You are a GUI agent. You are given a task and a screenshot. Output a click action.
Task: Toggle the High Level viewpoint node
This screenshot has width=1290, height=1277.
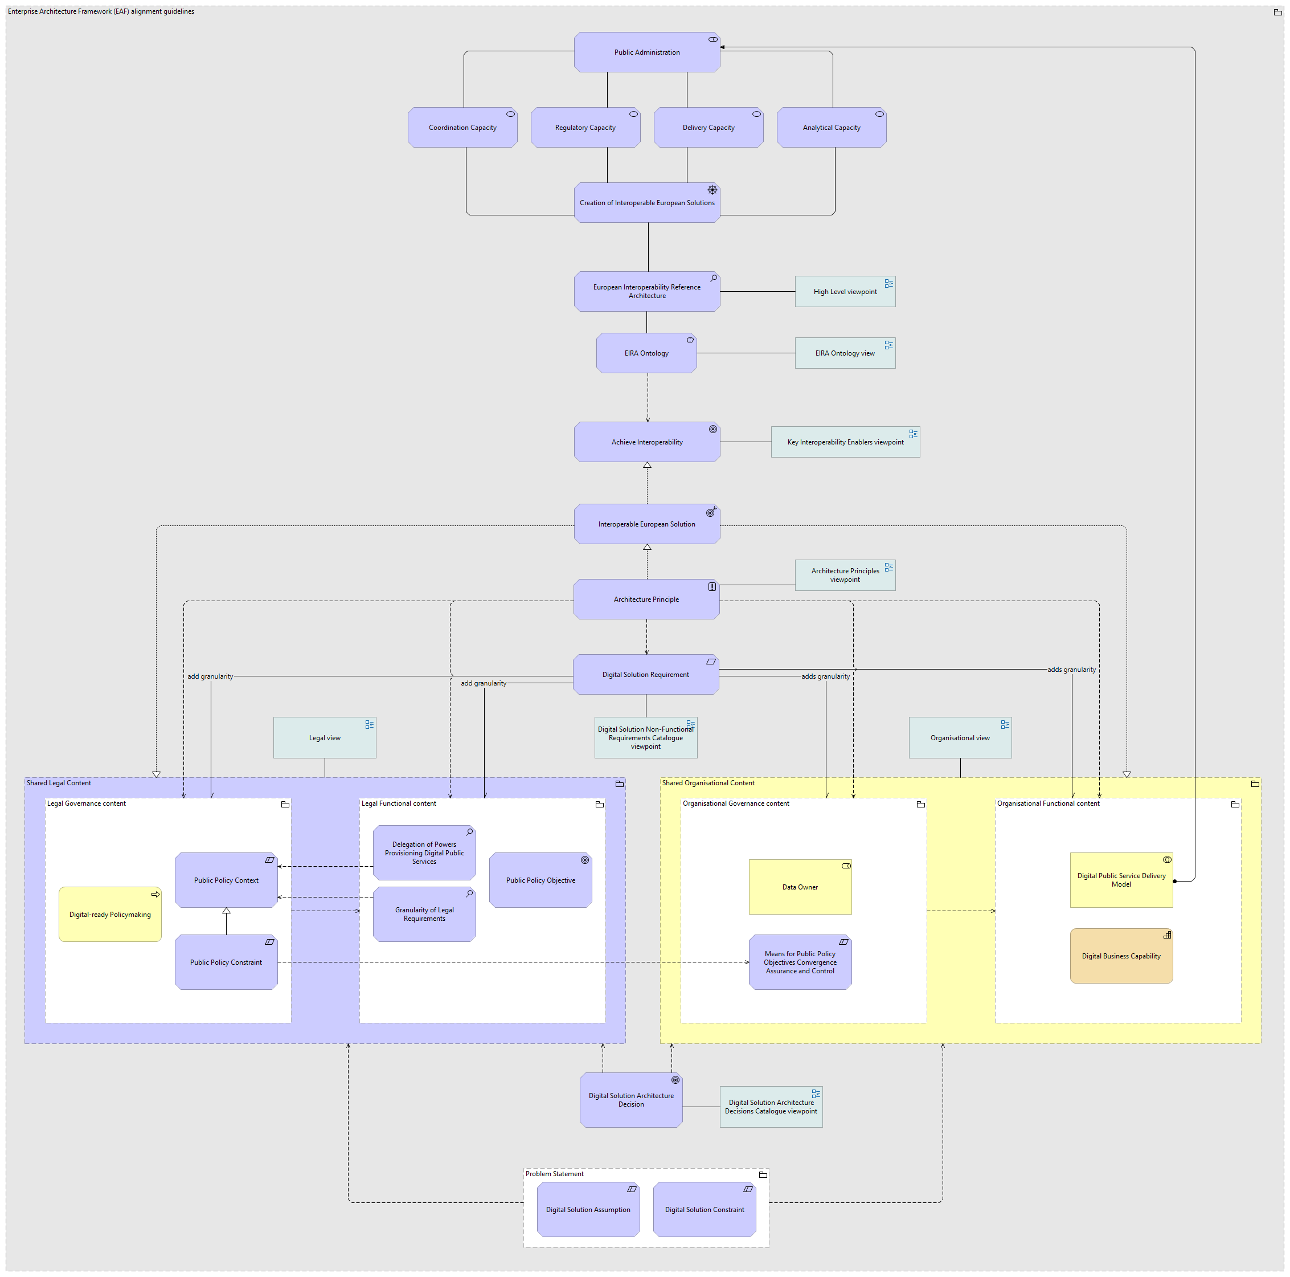click(859, 289)
